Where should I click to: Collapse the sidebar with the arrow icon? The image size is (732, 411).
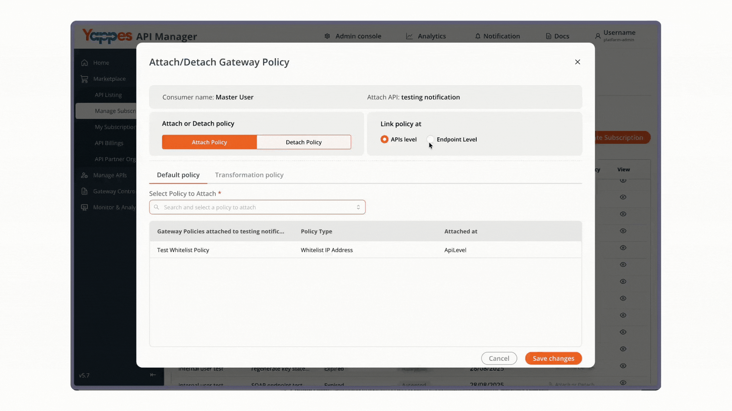[x=153, y=375]
